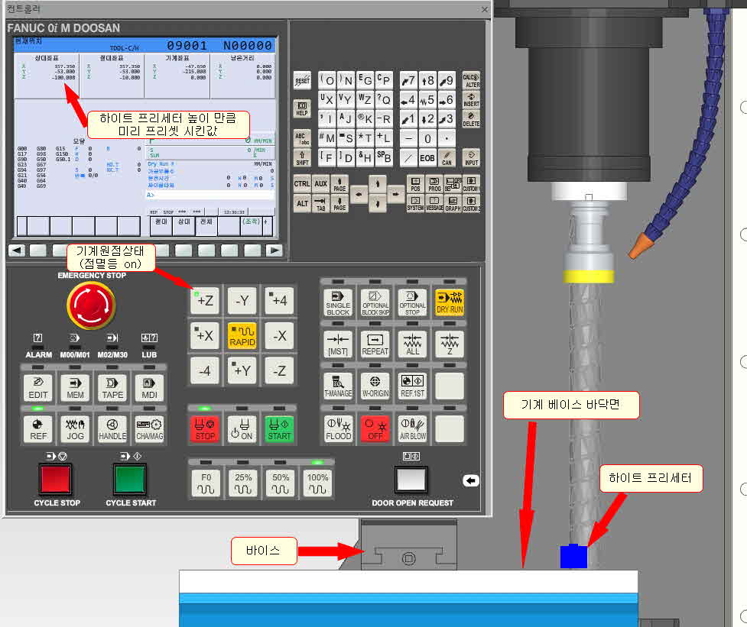
Task: Select MEM mode
Action: coord(75,388)
